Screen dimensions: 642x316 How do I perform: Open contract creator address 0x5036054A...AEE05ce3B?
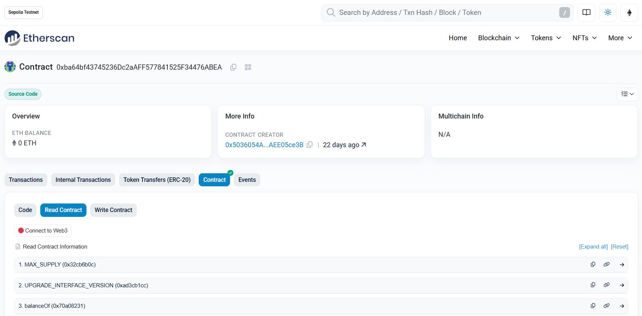[x=264, y=145]
